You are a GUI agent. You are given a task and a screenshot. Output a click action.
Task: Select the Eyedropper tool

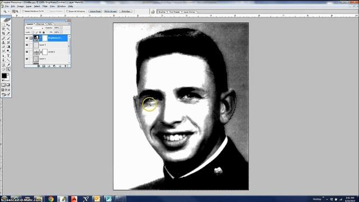click(8, 65)
